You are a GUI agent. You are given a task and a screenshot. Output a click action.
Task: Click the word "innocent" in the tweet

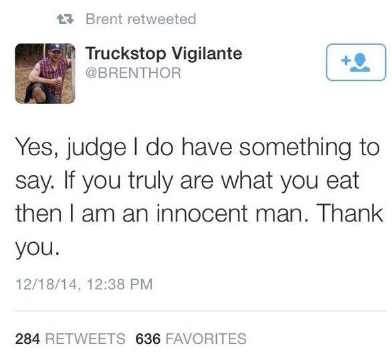click(202, 213)
